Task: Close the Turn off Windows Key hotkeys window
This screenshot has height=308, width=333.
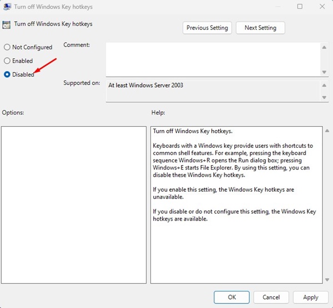Action: click(322, 7)
